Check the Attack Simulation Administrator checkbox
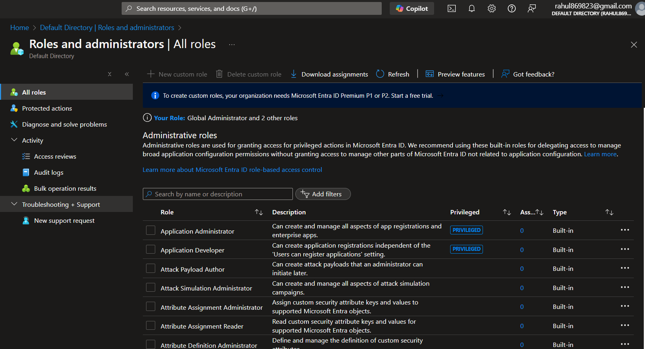The image size is (645, 349). 150,287
